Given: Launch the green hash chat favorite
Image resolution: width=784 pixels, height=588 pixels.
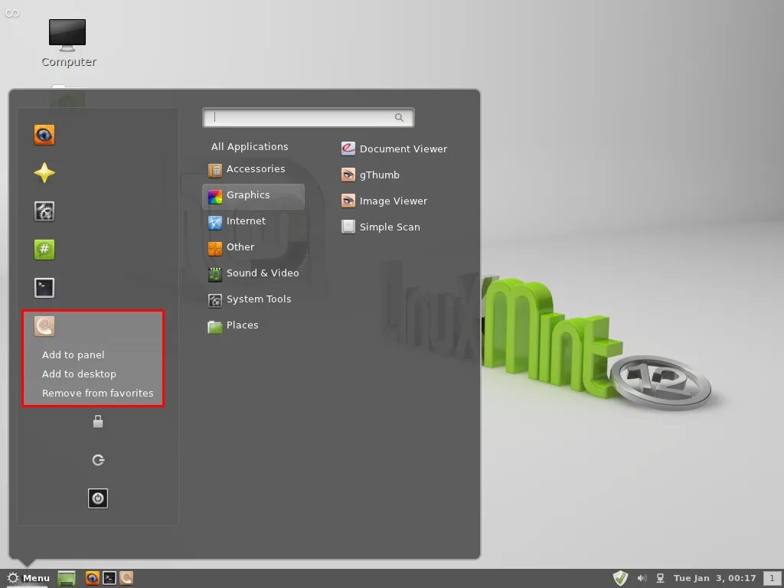Looking at the screenshot, I should pyautogui.click(x=44, y=250).
